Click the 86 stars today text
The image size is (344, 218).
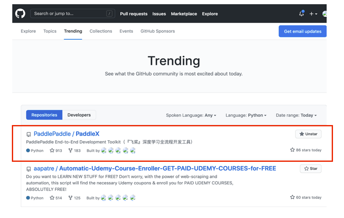(306, 150)
